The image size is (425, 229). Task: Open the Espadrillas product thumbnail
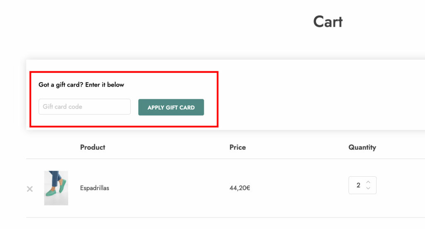click(56, 188)
